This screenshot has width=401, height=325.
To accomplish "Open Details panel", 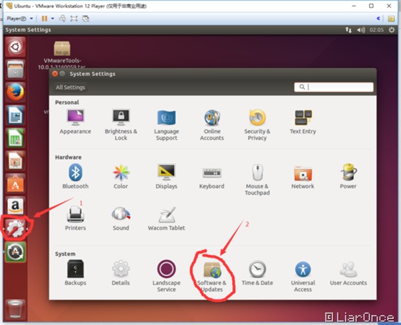I will click(x=121, y=273).
